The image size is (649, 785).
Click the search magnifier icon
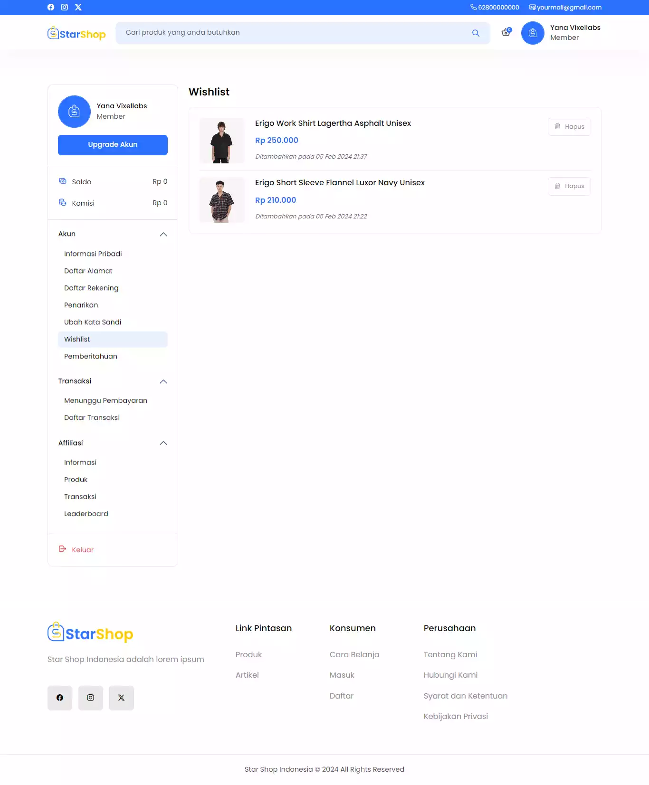click(476, 33)
